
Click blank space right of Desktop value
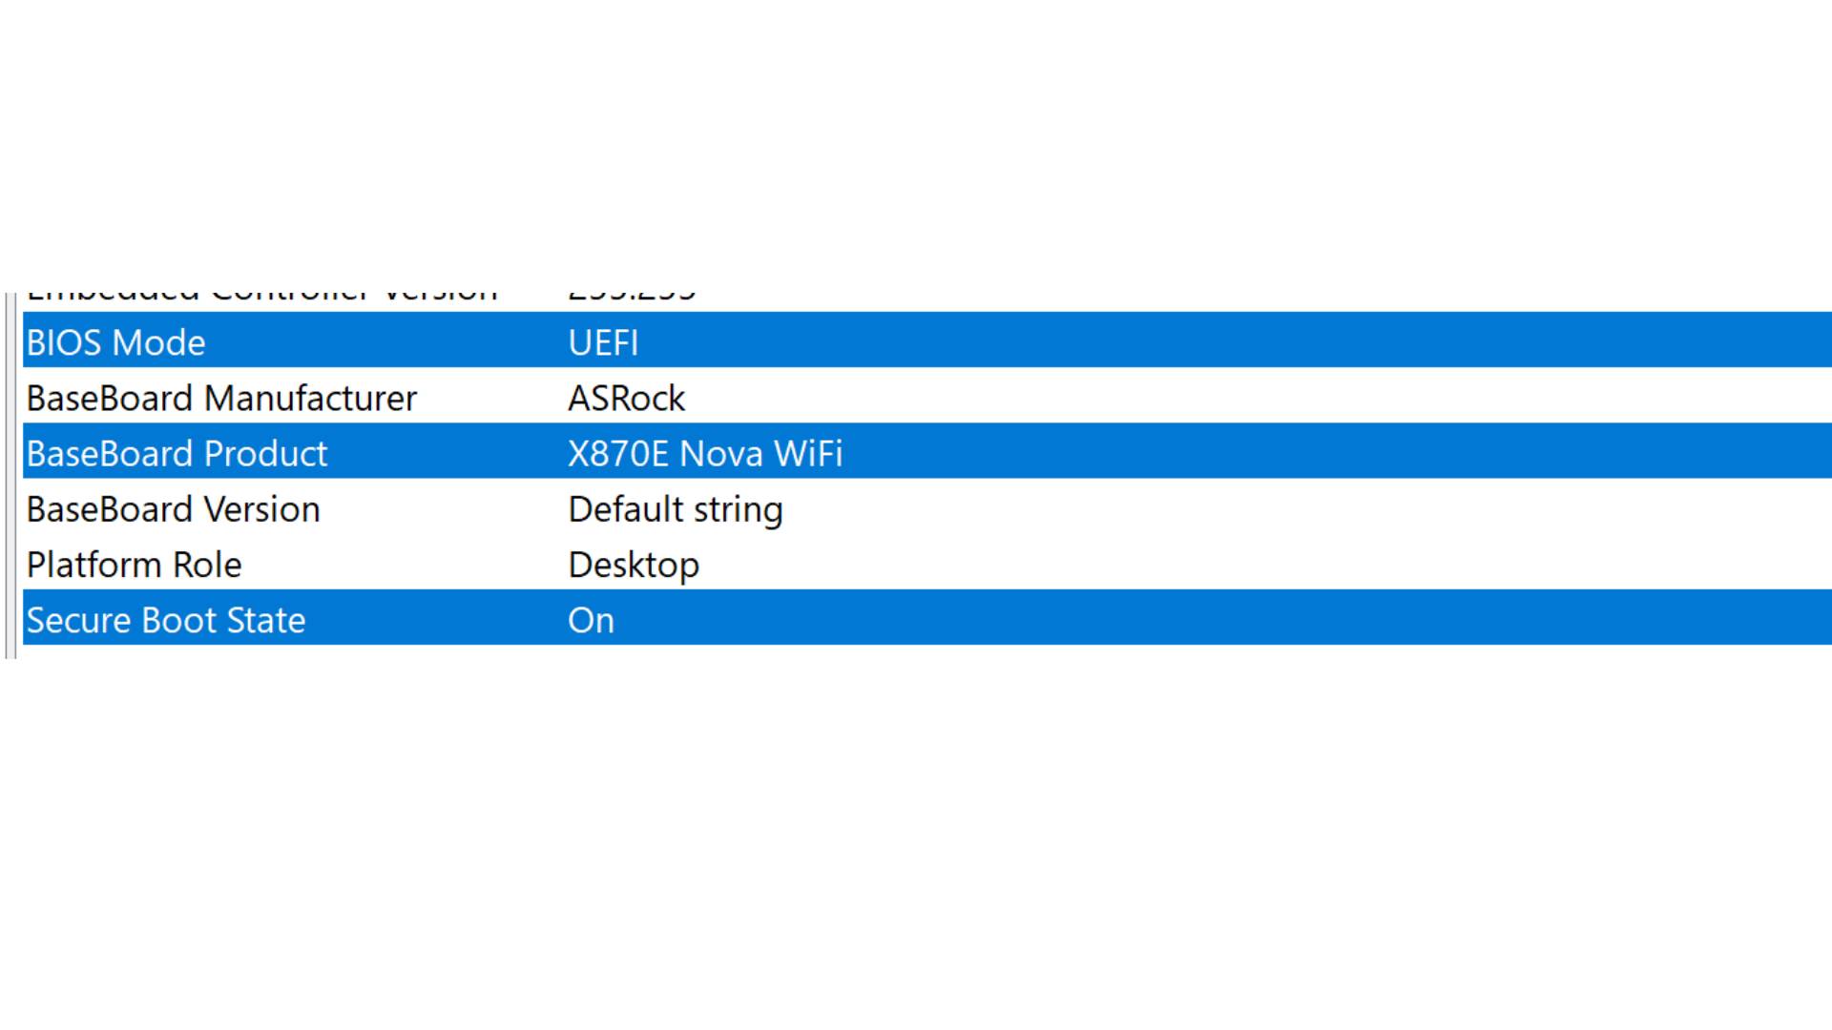coord(1240,565)
